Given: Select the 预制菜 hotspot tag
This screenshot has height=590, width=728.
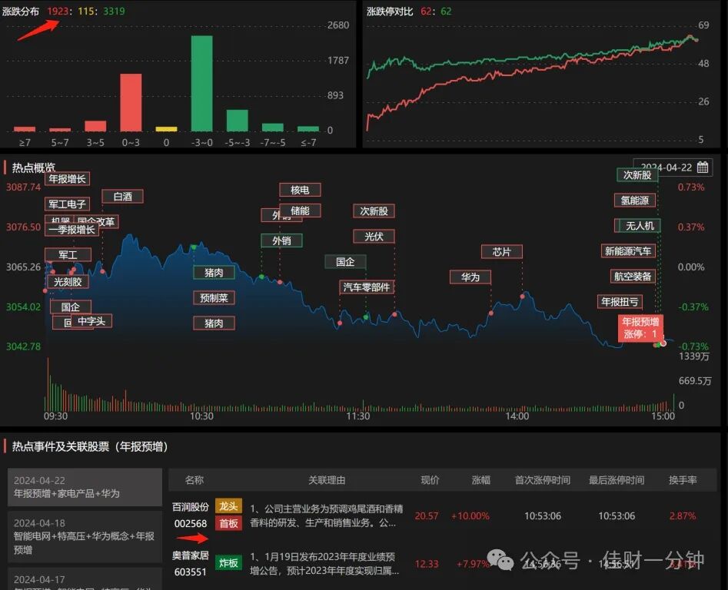Looking at the screenshot, I should pyautogui.click(x=214, y=298).
